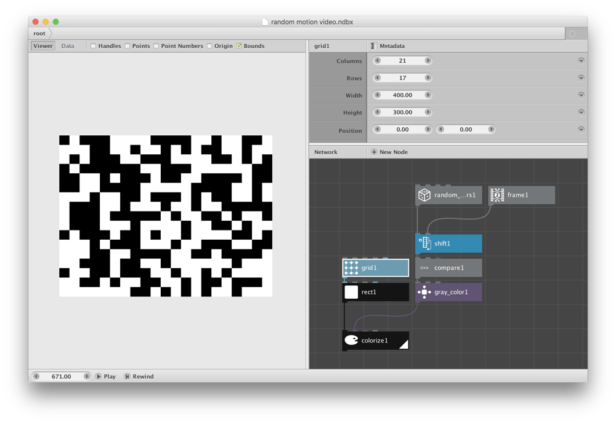The image size is (616, 423).
Task: Click the white square icon on rect1
Action: pyautogui.click(x=351, y=292)
